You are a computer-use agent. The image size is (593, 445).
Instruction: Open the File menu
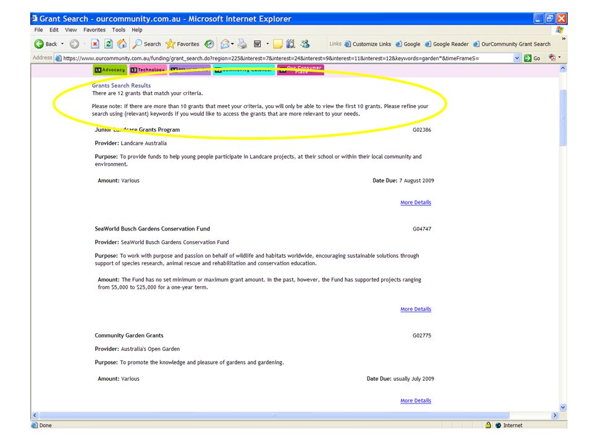[x=38, y=30]
